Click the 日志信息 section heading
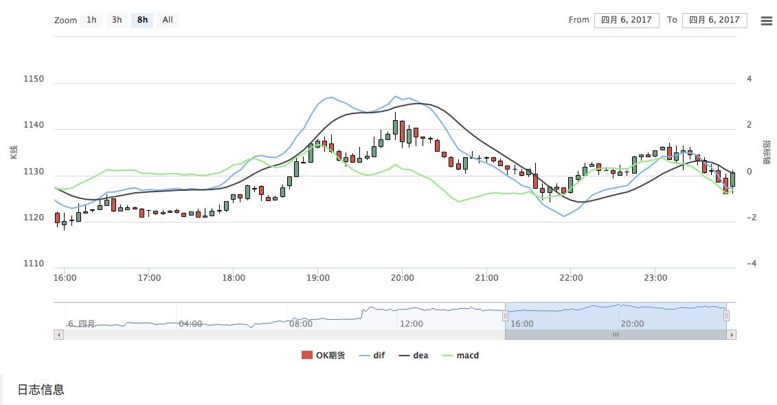 point(41,390)
